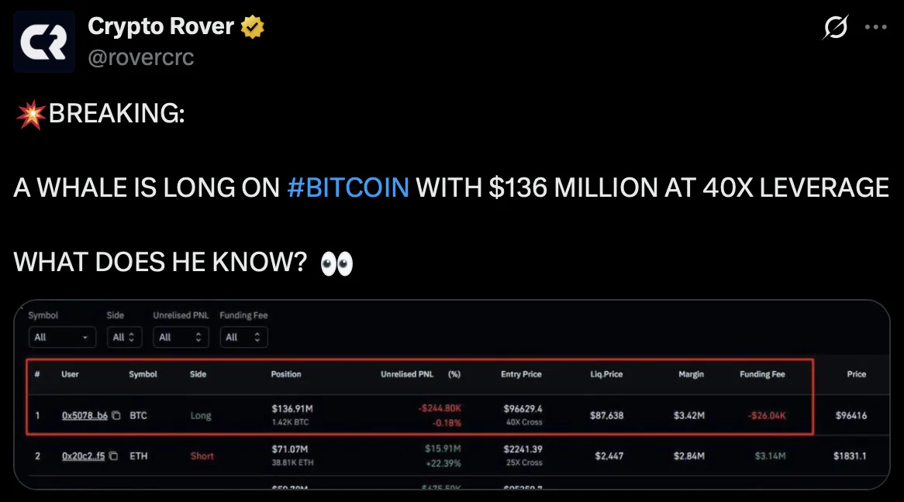Click the Liq.Price column header
The height and width of the screenshot is (502, 904).
click(x=606, y=374)
